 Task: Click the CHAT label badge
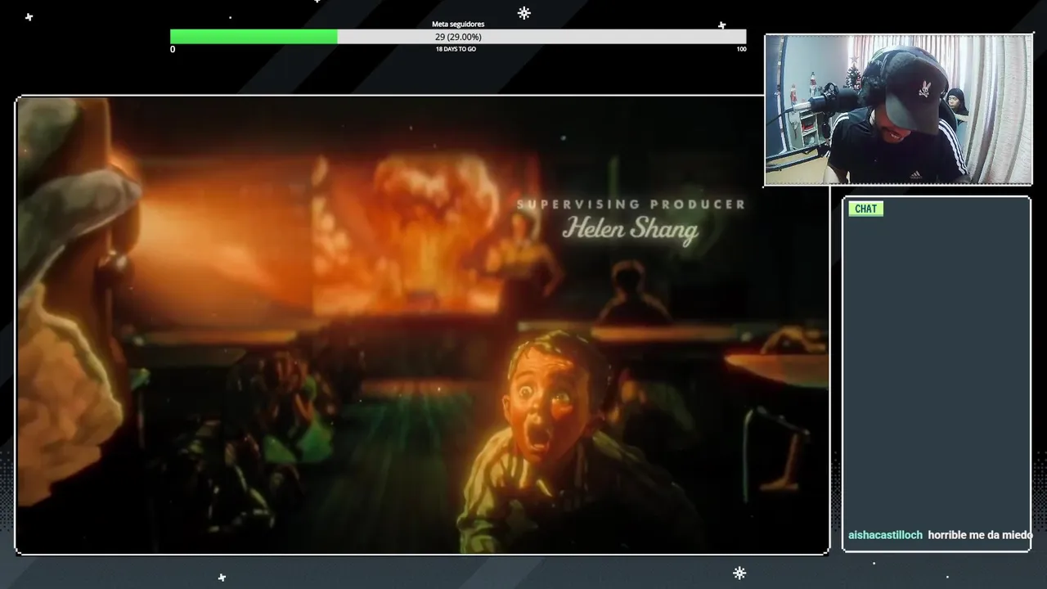865,209
